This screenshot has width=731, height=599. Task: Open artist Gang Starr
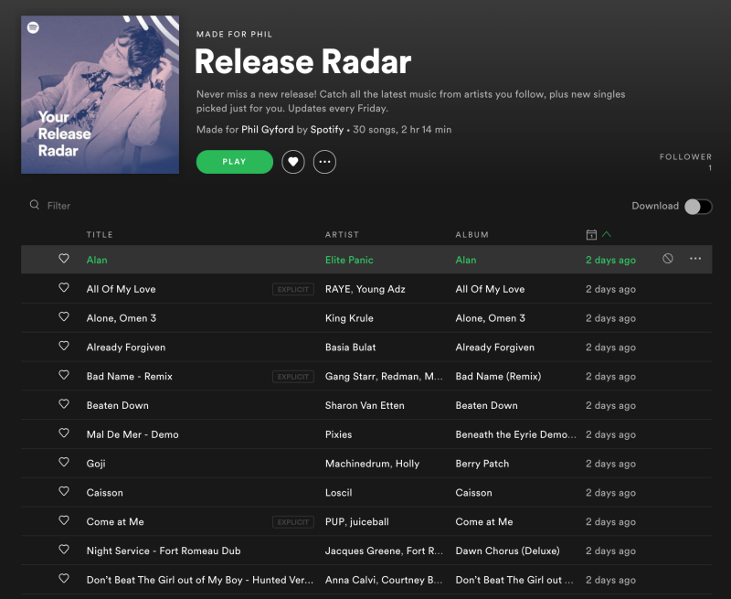(x=350, y=377)
